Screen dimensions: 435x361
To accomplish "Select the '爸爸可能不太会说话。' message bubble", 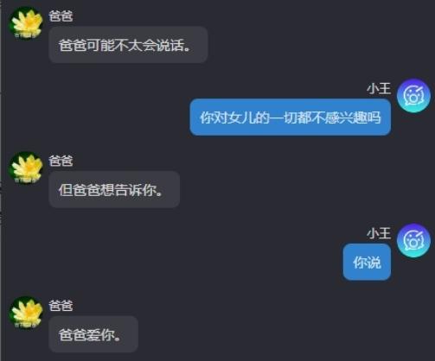I will (x=128, y=45).
